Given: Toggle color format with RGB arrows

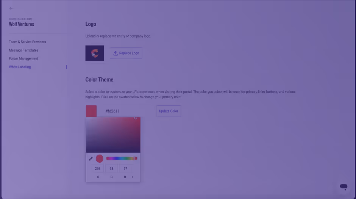Looking at the screenshot, I should (x=133, y=177).
